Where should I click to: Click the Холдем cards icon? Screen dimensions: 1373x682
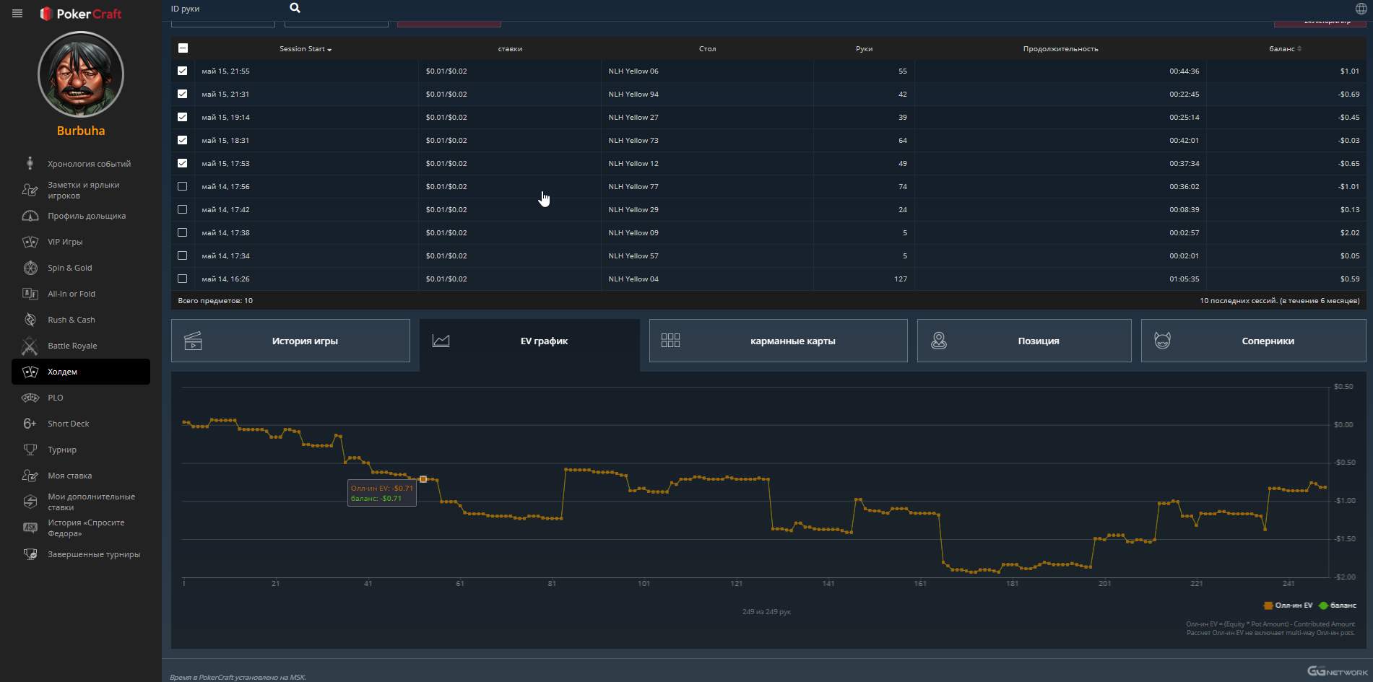(30, 372)
